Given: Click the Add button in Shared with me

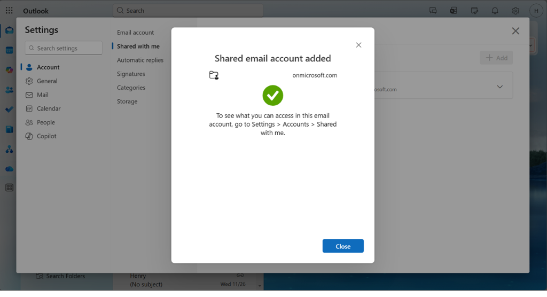Looking at the screenshot, I should (x=496, y=58).
